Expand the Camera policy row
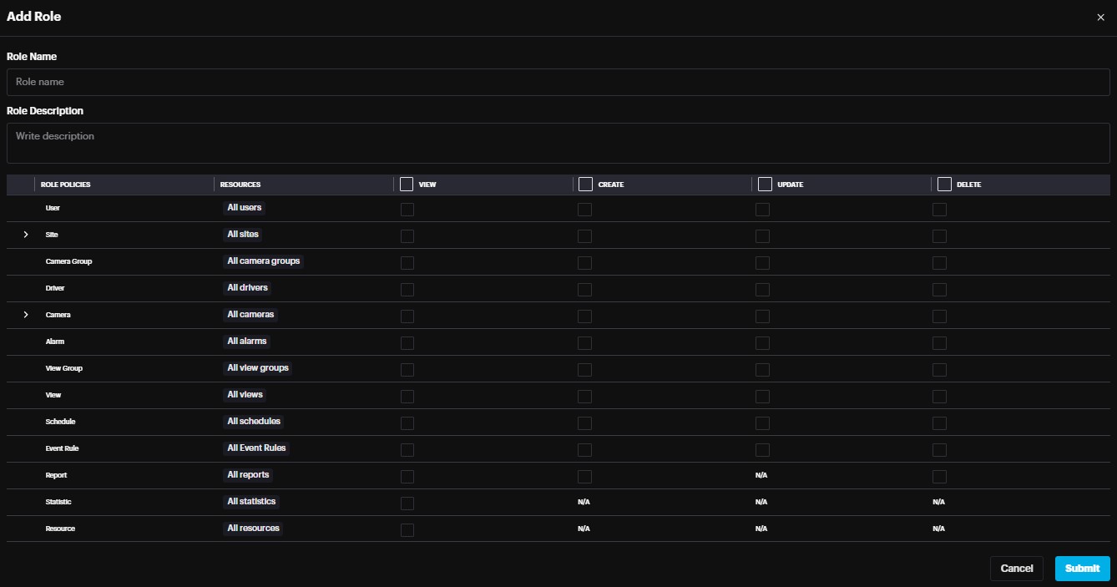Viewport: 1117px width, 587px height. click(x=26, y=315)
